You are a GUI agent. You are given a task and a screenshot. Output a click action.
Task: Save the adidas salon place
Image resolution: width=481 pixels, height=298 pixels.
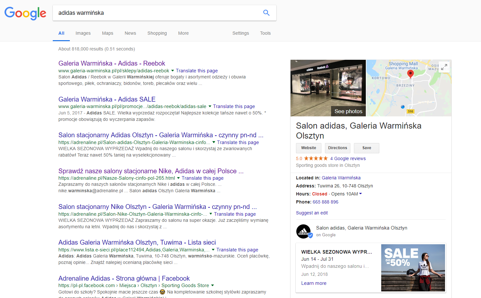pyautogui.click(x=366, y=148)
